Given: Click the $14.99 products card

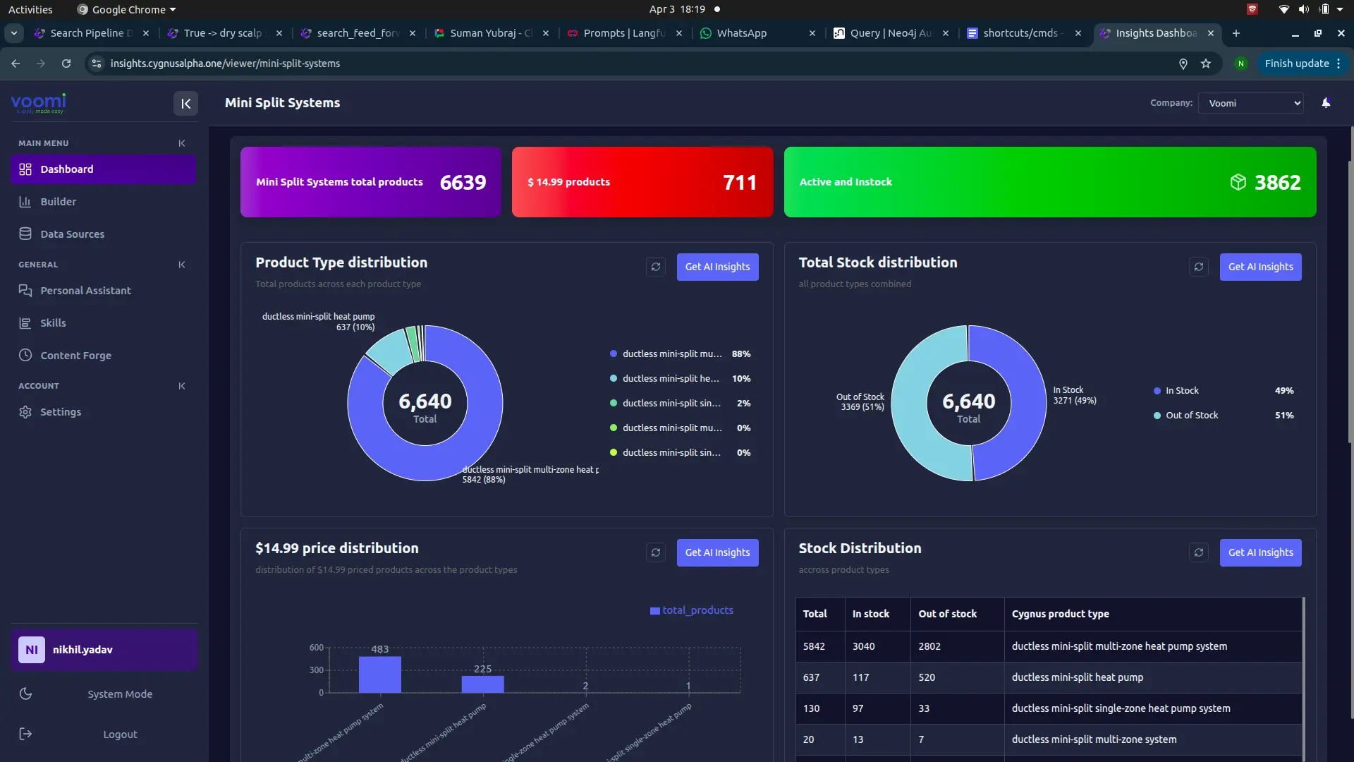Looking at the screenshot, I should tap(642, 182).
